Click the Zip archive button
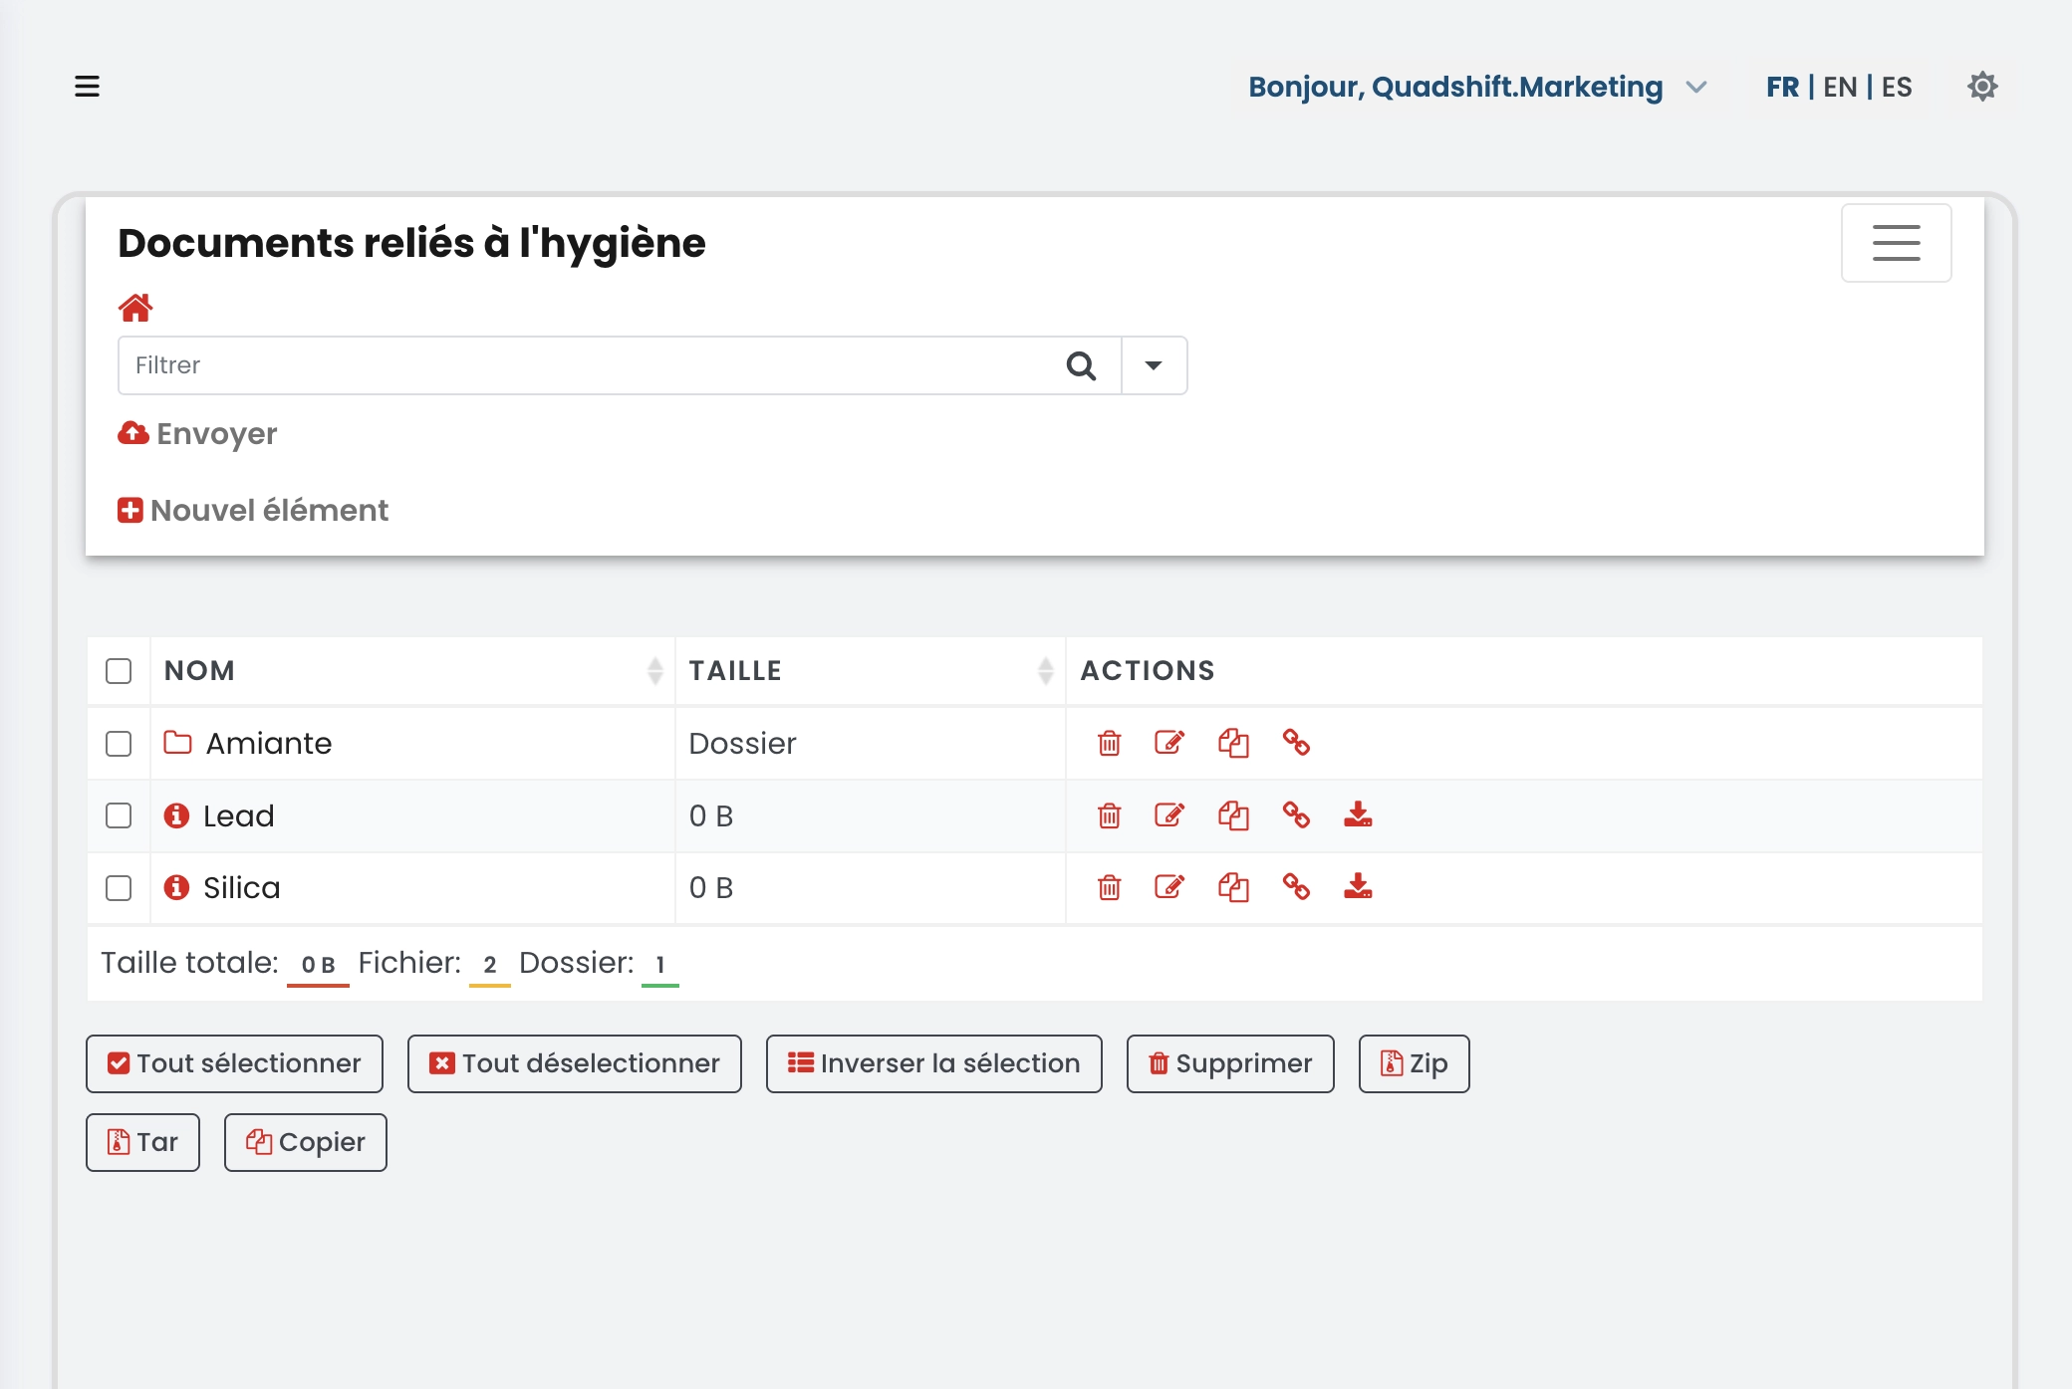The height and width of the screenshot is (1389, 2072). click(x=1414, y=1063)
